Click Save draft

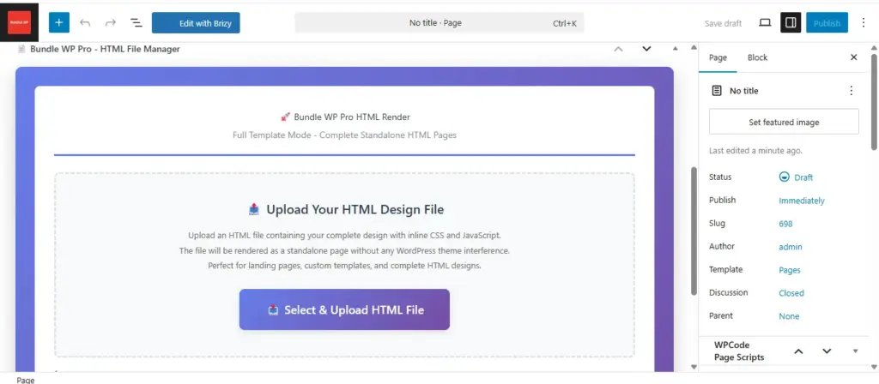point(723,23)
